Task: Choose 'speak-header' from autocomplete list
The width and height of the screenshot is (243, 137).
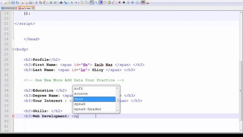Action: pos(95,109)
